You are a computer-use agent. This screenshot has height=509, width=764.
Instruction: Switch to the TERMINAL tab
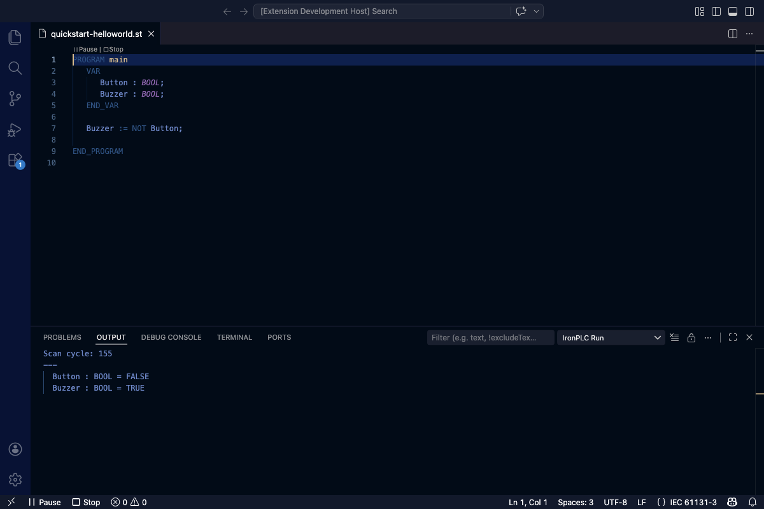(234, 337)
